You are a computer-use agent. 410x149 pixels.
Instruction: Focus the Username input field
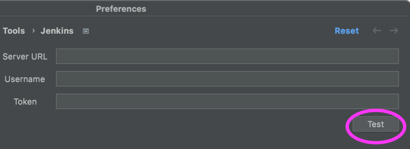227,79
